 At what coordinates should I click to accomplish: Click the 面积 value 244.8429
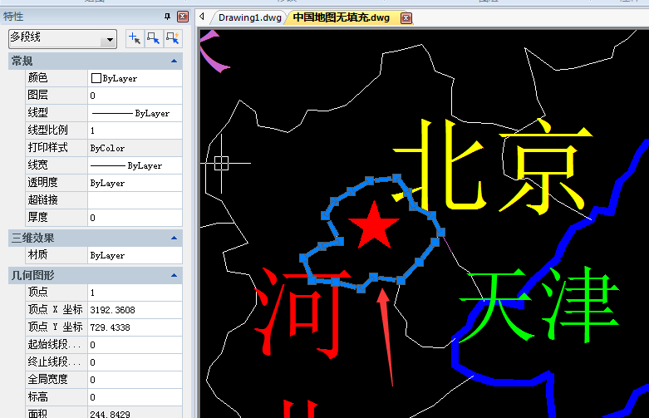click(x=135, y=414)
